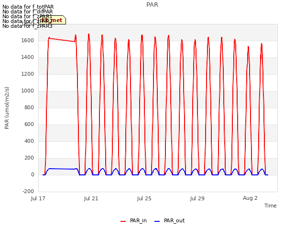Click the 200 y-axis tick label
The image size is (306, 230).
29,158
